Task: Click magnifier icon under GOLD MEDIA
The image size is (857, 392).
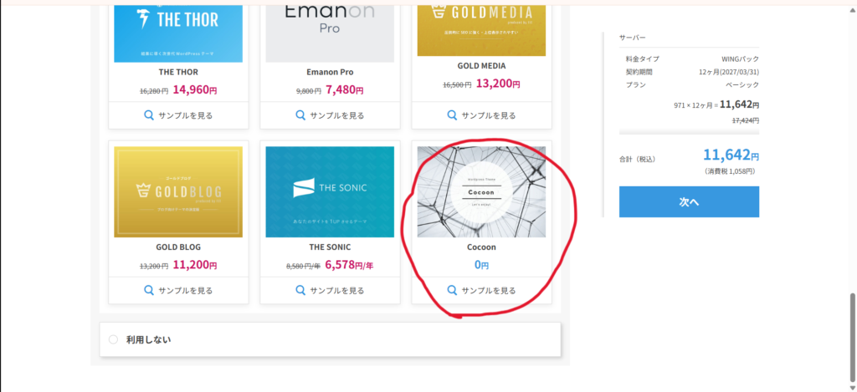Action: point(452,115)
